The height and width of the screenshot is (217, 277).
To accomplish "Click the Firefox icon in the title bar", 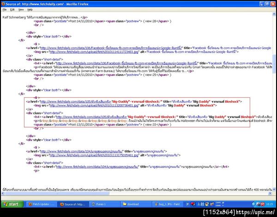I will click(3, 4).
